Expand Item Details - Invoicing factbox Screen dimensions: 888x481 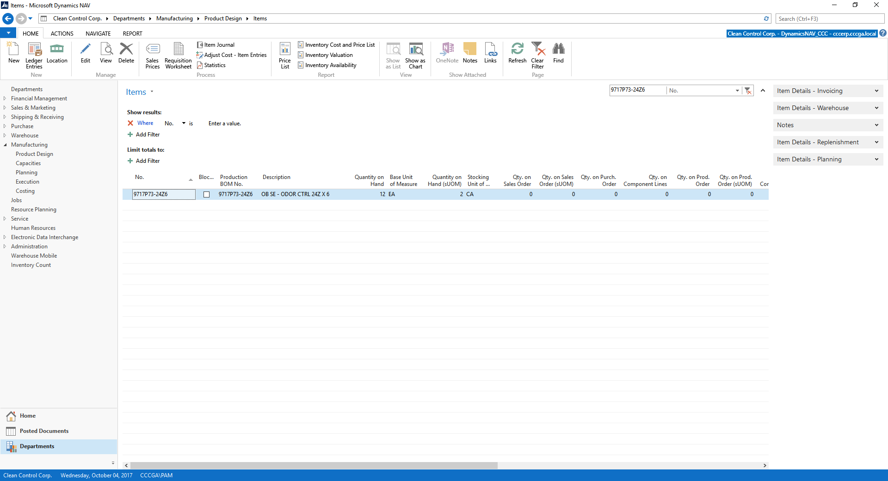828,91
